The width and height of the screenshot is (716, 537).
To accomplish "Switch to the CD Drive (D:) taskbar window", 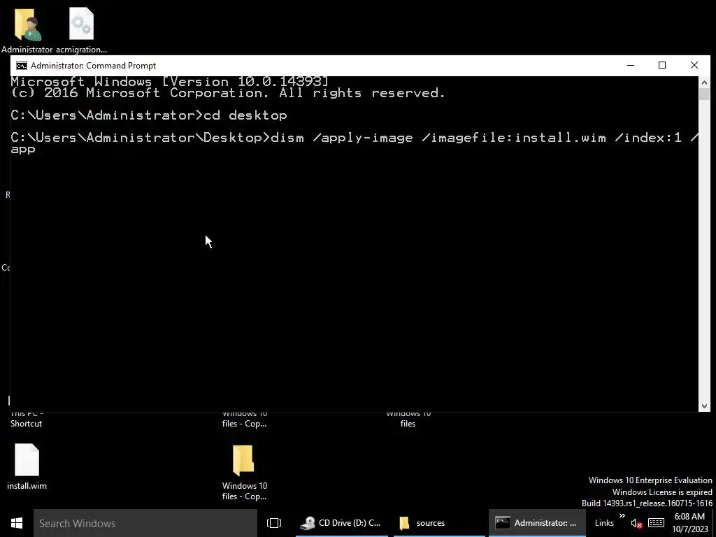I will click(x=343, y=523).
